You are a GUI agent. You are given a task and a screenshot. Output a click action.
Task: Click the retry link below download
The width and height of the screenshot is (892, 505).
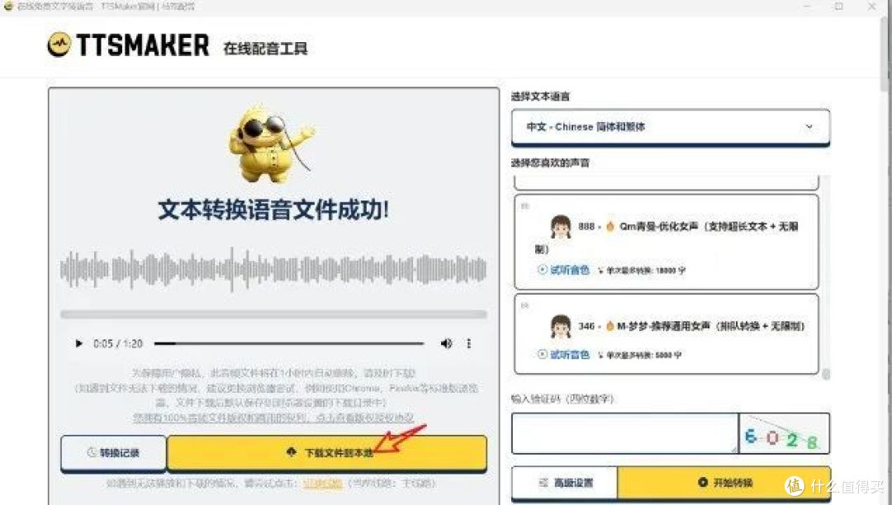coord(322,484)
